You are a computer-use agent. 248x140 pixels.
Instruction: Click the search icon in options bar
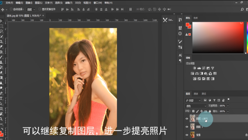(x=242, y=9)
